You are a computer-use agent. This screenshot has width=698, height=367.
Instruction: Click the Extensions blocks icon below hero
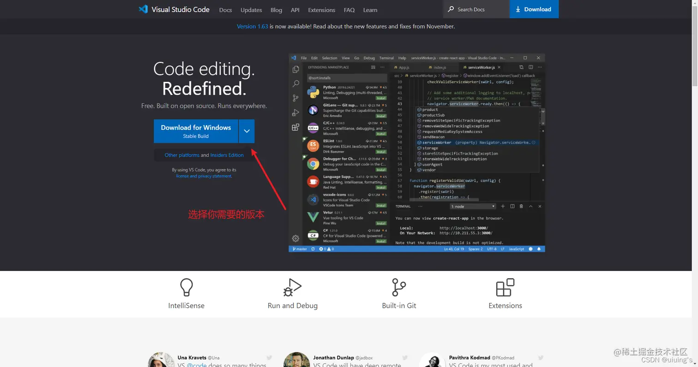click(x=505, y=287)
